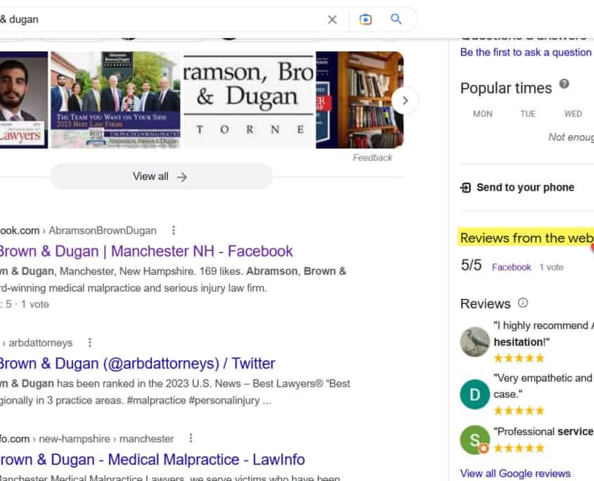
Task: Open the Medical Malpractice LawInfo result title
Action: pyautogui.click(x=153, y=459)
